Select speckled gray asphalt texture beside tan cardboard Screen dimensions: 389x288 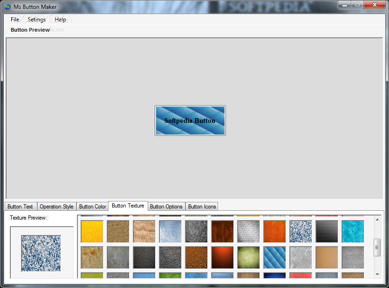pos(353,257)
